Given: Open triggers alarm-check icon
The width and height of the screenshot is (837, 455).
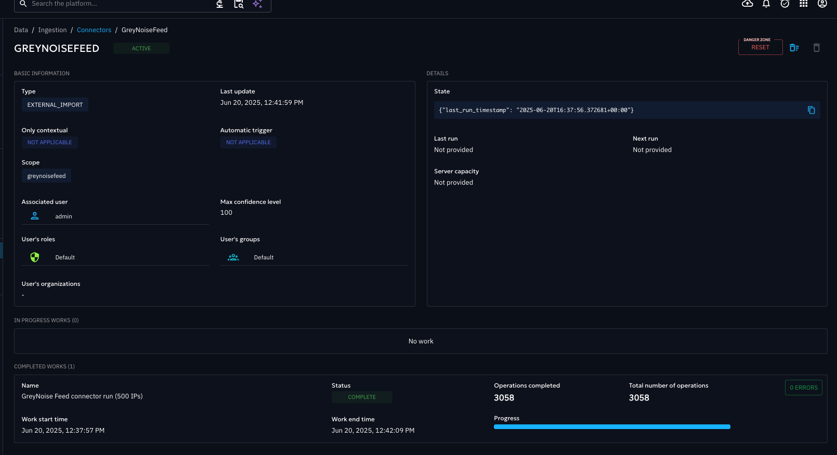Looking at the screenshot, I should [x=785, y=4].
